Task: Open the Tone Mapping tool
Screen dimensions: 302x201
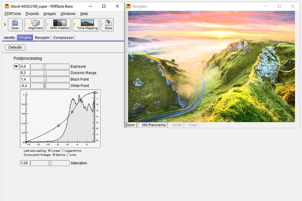Action: pos(86,24)
